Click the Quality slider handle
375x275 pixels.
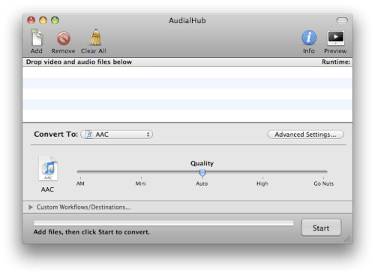tap(202, 173)
